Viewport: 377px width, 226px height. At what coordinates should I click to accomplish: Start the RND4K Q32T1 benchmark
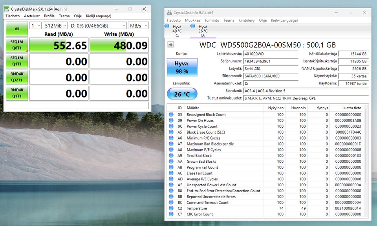(17, 77)
